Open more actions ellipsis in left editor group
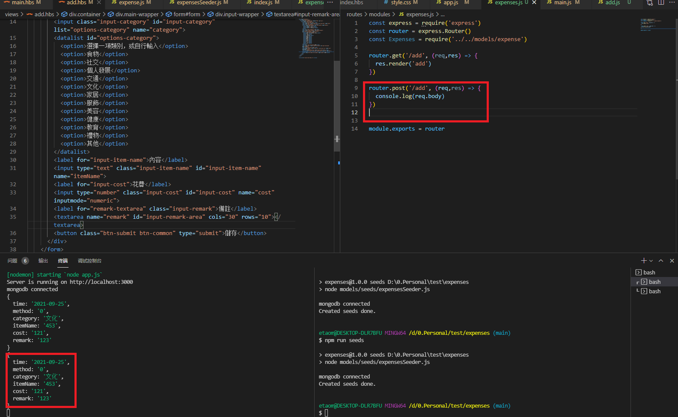The width and height of the screenshot is (678, 417). pyautogui.click(x=330, y=3)
